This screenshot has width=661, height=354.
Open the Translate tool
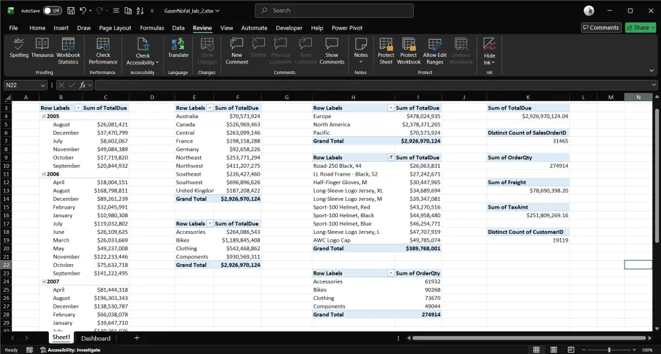coord(178,48)
